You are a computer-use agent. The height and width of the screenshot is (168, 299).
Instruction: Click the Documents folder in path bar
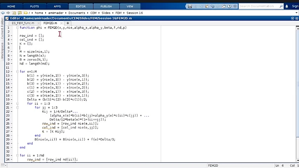(77, 13)
